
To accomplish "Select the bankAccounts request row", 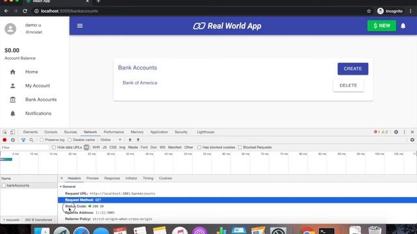I will point(29,185).
